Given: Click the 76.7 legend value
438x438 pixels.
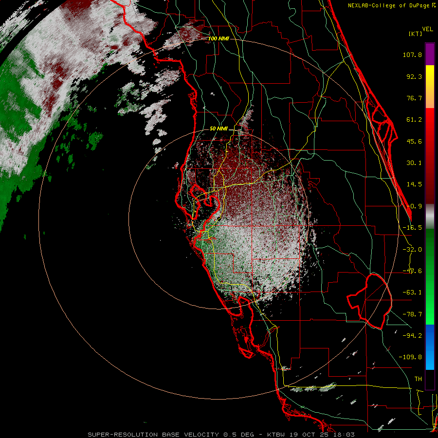Looking at the screenshot, I should coord(414,98).
